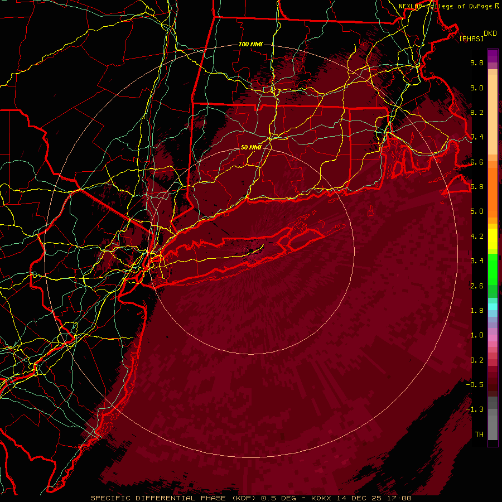Click the '[PHAS]' units label
Viewport: 502px width, 502px height.
471,38
